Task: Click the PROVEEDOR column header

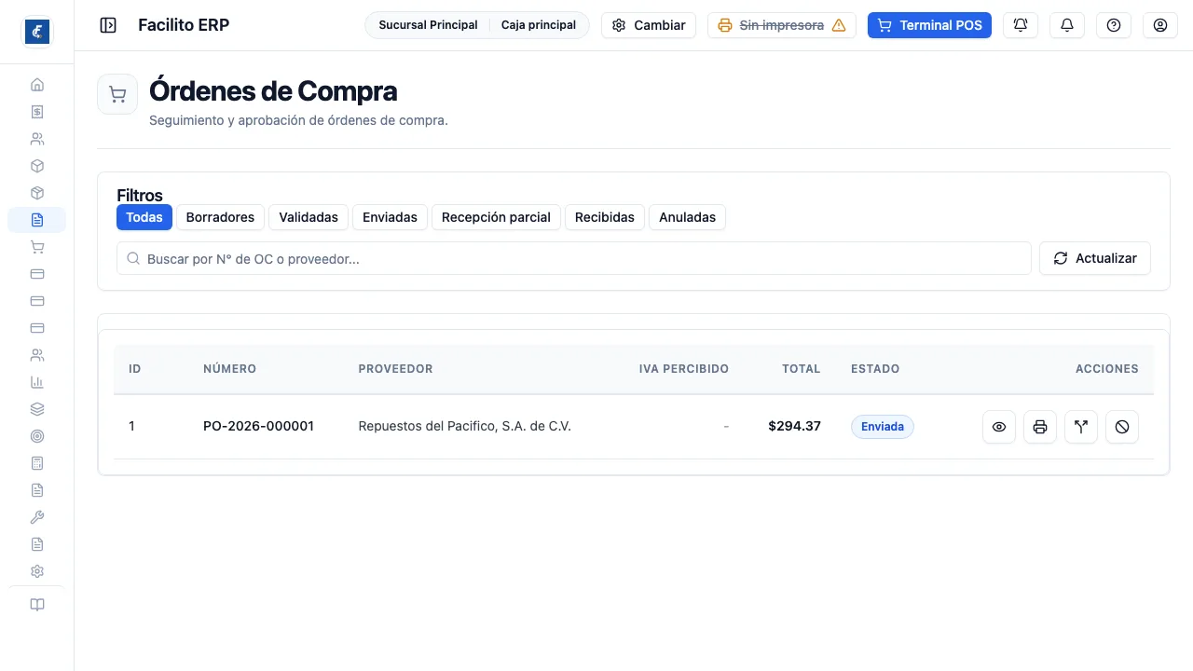Action: (x=395, y=369)
